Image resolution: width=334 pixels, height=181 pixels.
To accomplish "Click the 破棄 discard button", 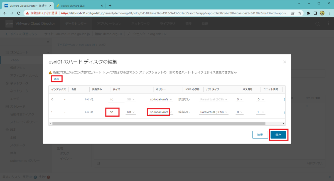I will click(x=260, y=135).
